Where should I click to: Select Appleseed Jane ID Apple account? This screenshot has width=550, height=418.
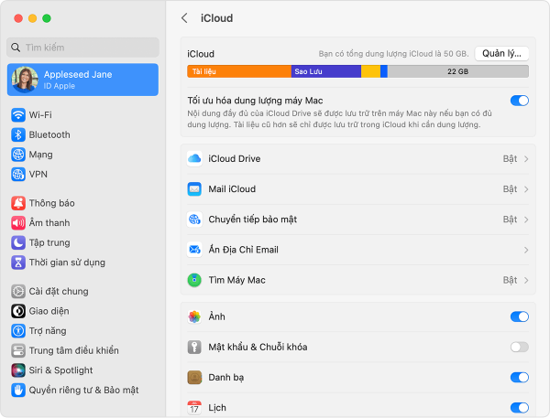pyautogui.click(x=82, y=80)
